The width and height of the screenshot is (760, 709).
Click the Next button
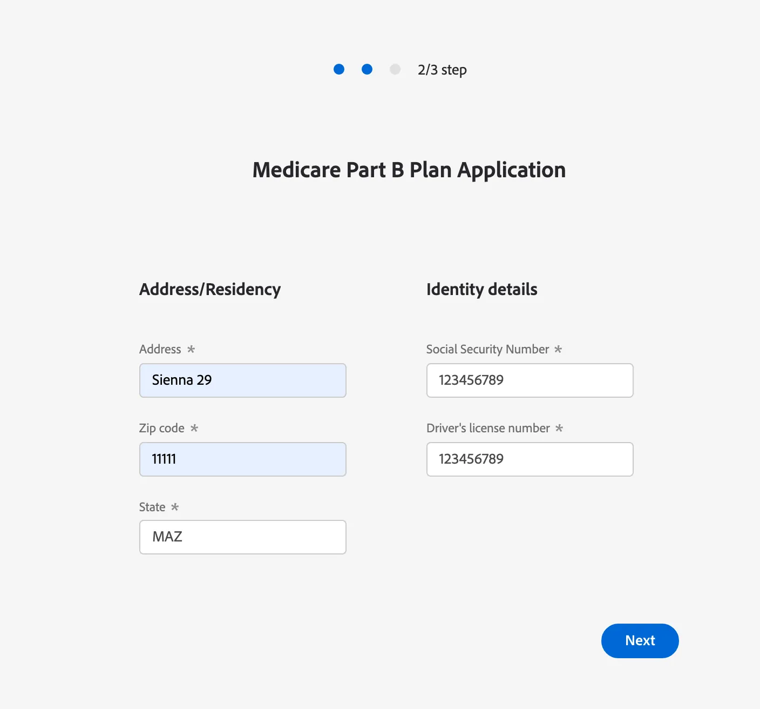[640, 641]
